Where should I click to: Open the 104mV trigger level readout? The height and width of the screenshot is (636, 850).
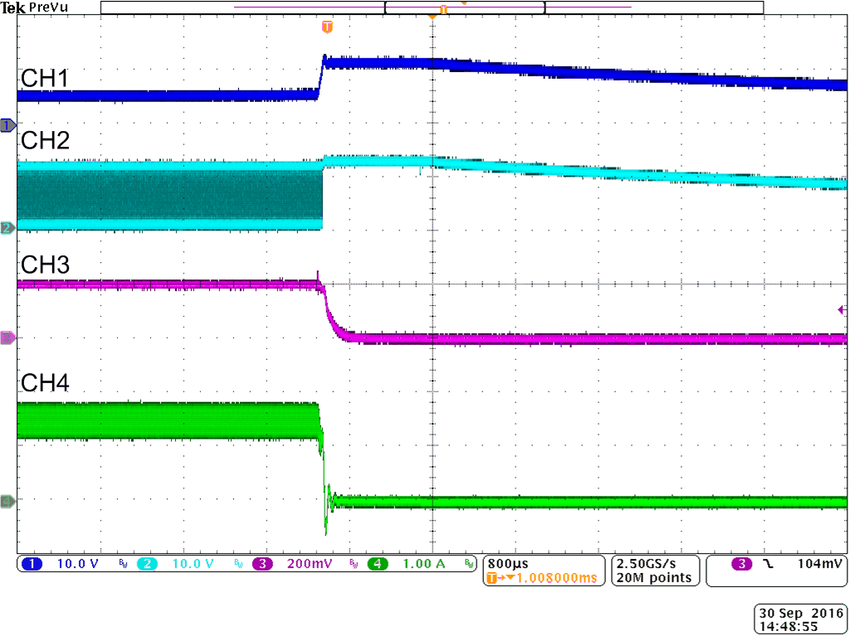click(820, 564)
